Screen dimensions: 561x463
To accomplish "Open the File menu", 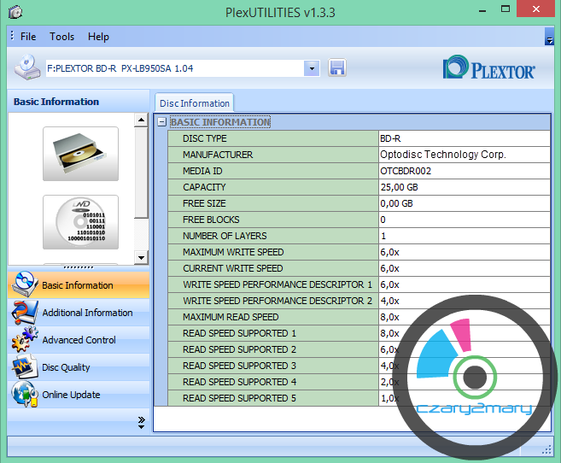I will [x=28, y=37].
